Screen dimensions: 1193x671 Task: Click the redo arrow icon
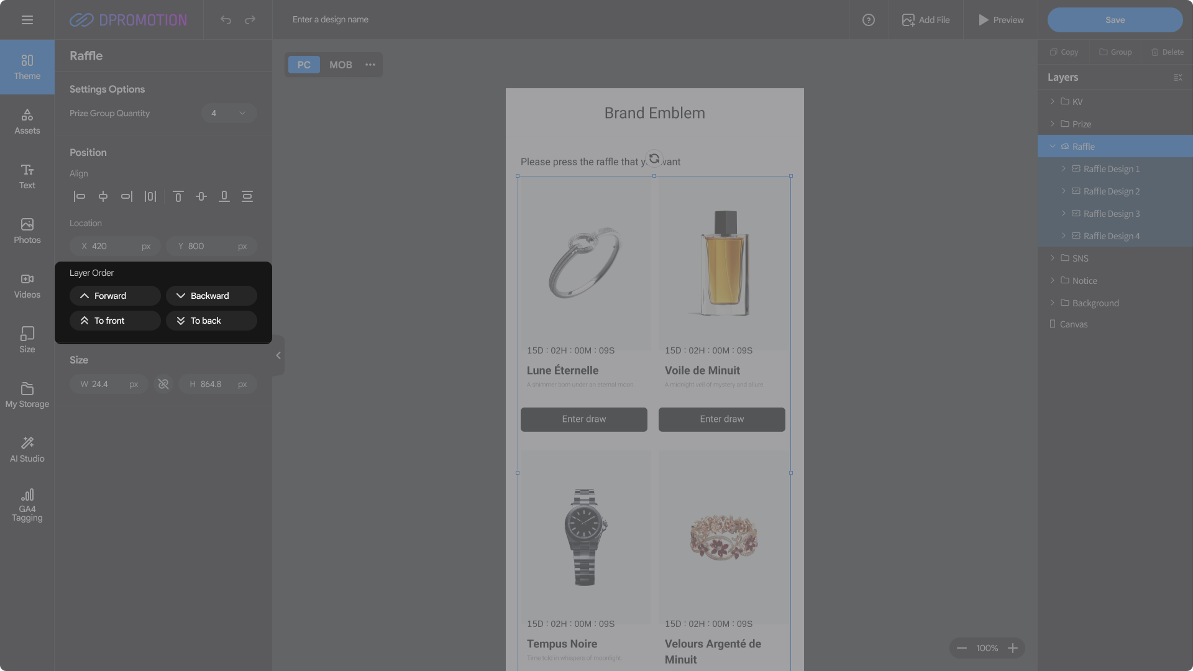(250, 20)
